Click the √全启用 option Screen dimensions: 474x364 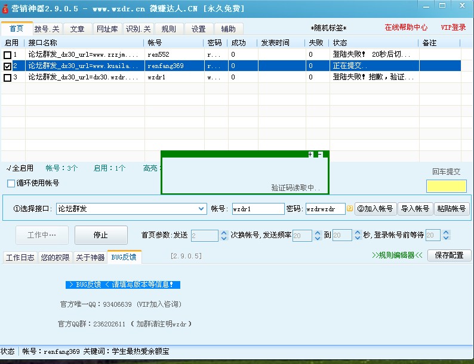pos(20,168)
